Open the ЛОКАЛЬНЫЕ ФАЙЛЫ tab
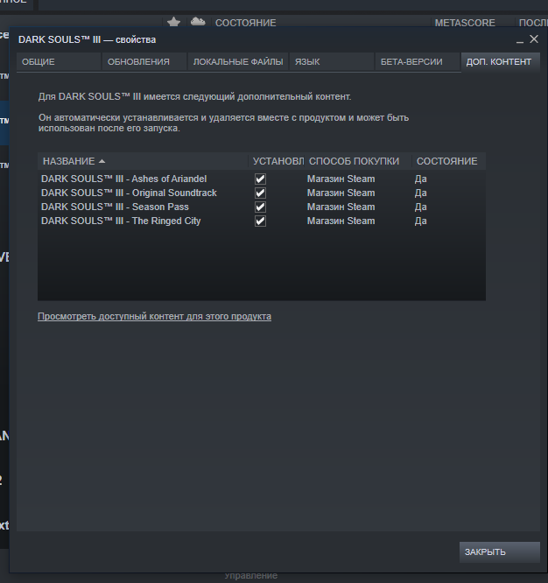The width and height of the screenshot is (548, 583). click(238, 62)
